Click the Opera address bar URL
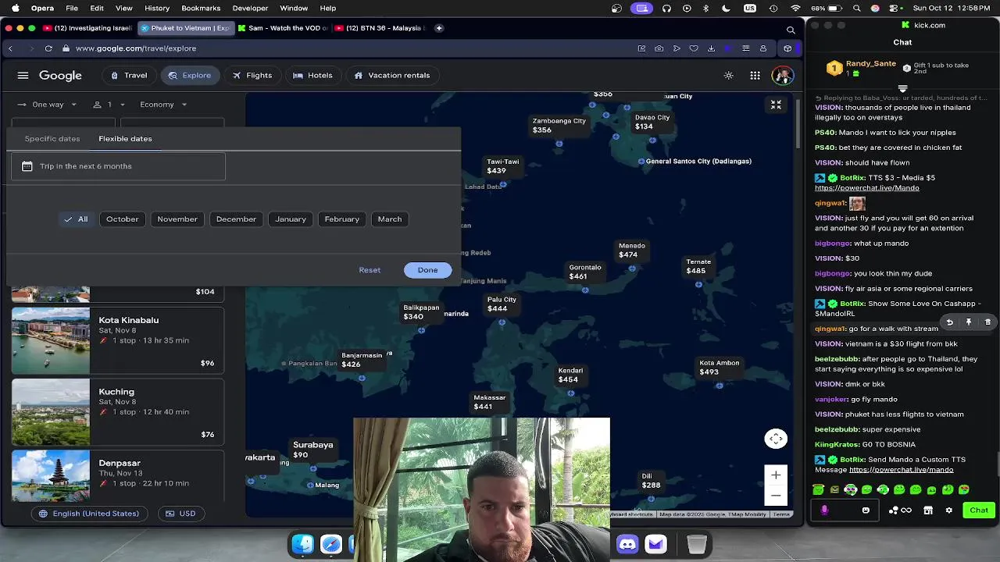 (136, 48)
